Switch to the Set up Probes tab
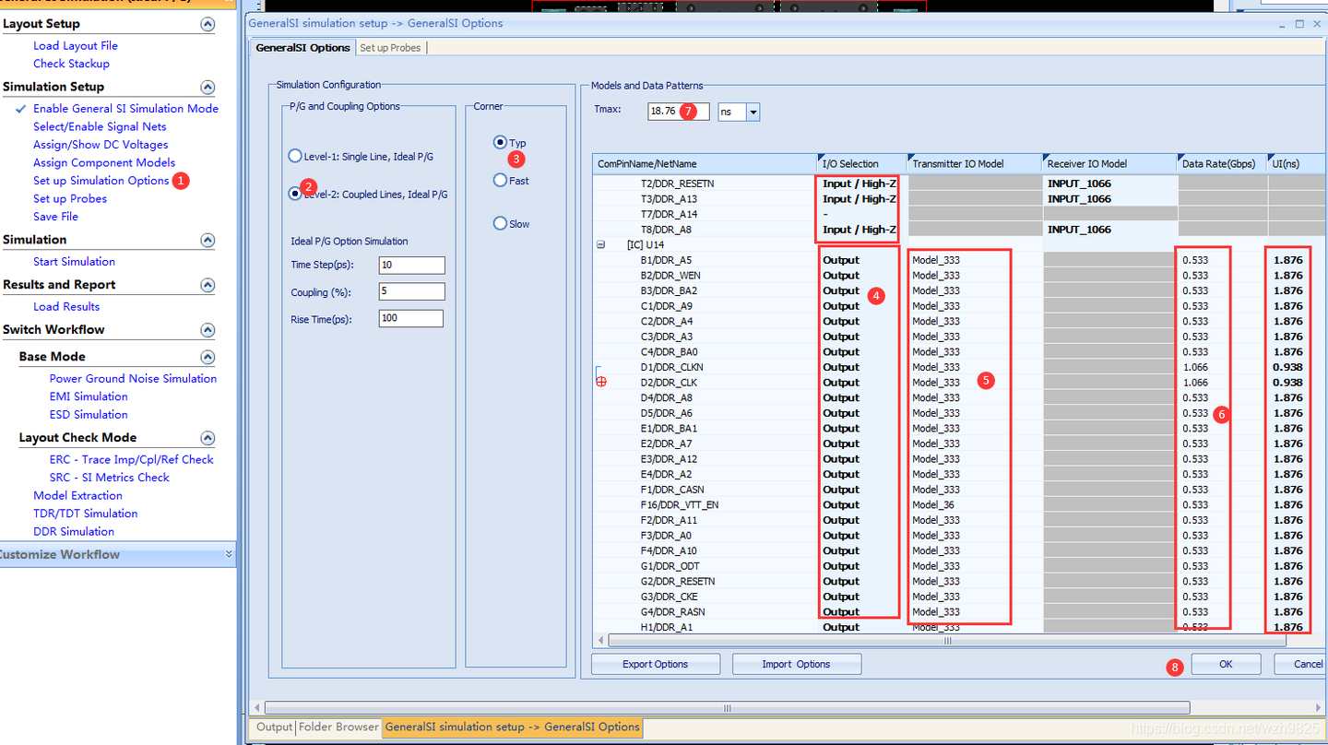1328x745 pixels. click(391, 48)
